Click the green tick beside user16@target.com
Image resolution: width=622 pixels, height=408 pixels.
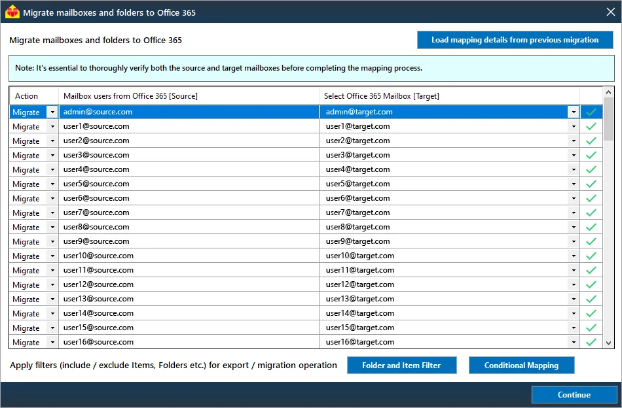point(591,342)
